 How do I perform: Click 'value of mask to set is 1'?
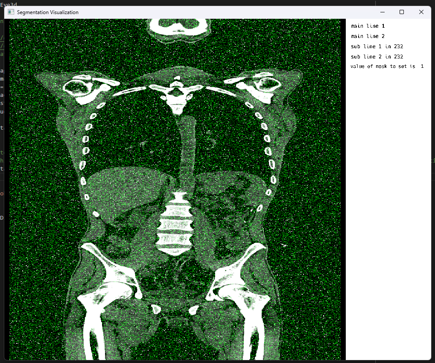[387, 67]
